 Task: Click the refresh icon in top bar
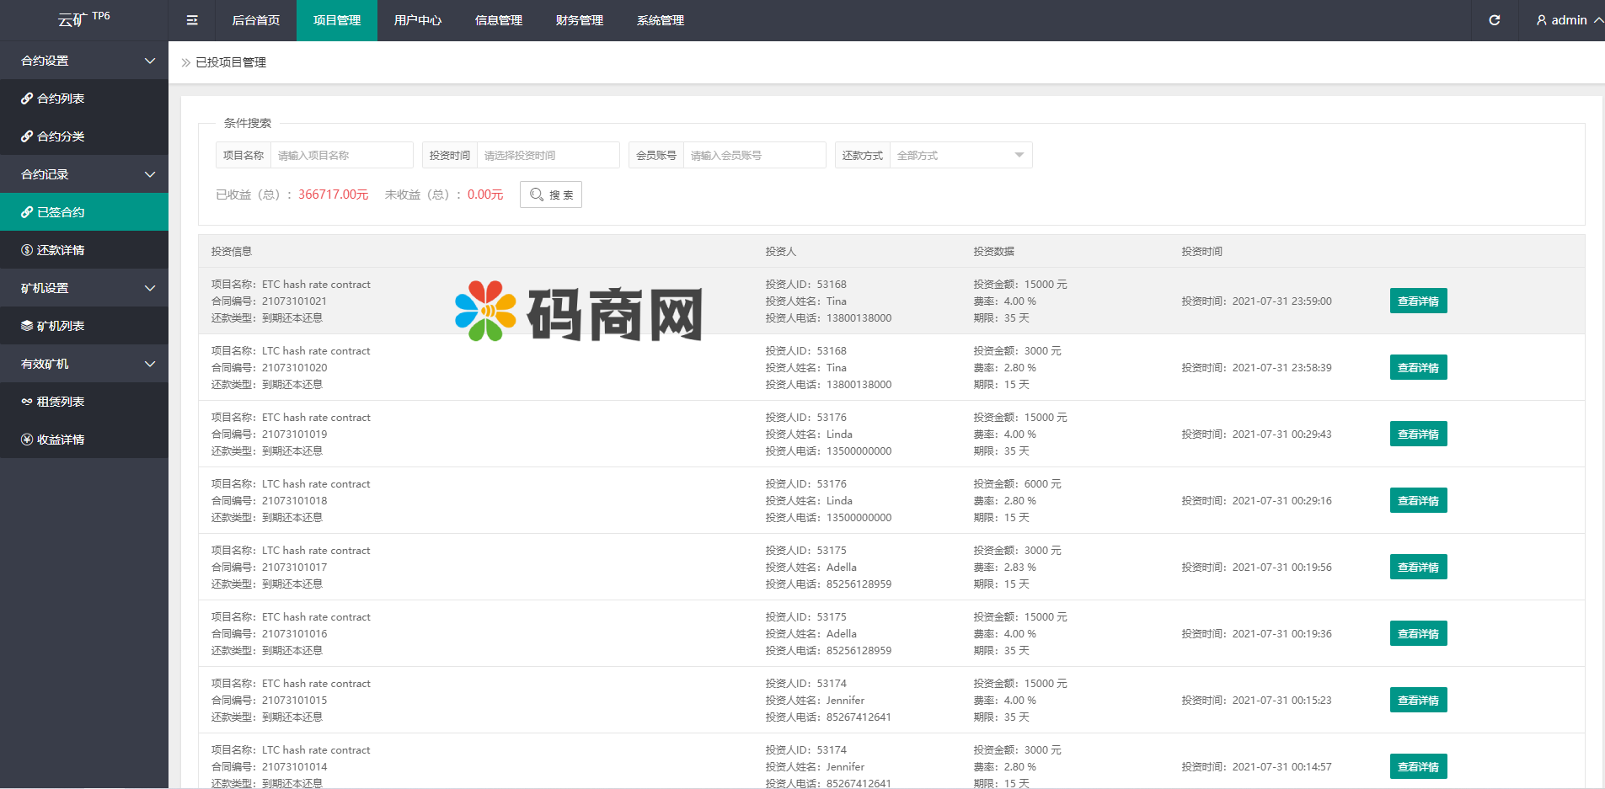point(1494,20)
